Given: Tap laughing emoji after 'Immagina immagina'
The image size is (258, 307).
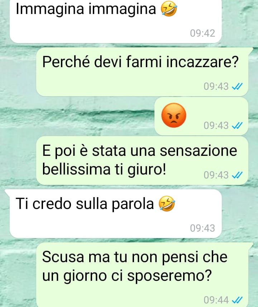Looking at the screenshot, I should [169, 9].
